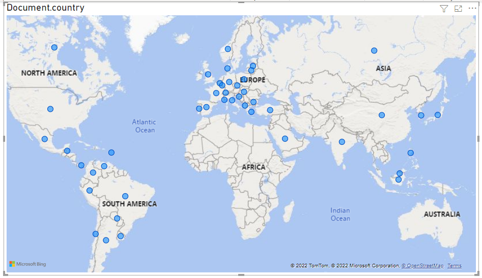Select the data bubble over Turkey
The height and width of the screenshot is (278, 482).
click(x=270, y=110)
